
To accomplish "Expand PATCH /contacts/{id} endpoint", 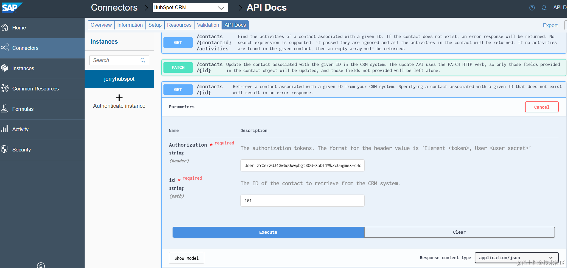I will [x=364, y=67].
